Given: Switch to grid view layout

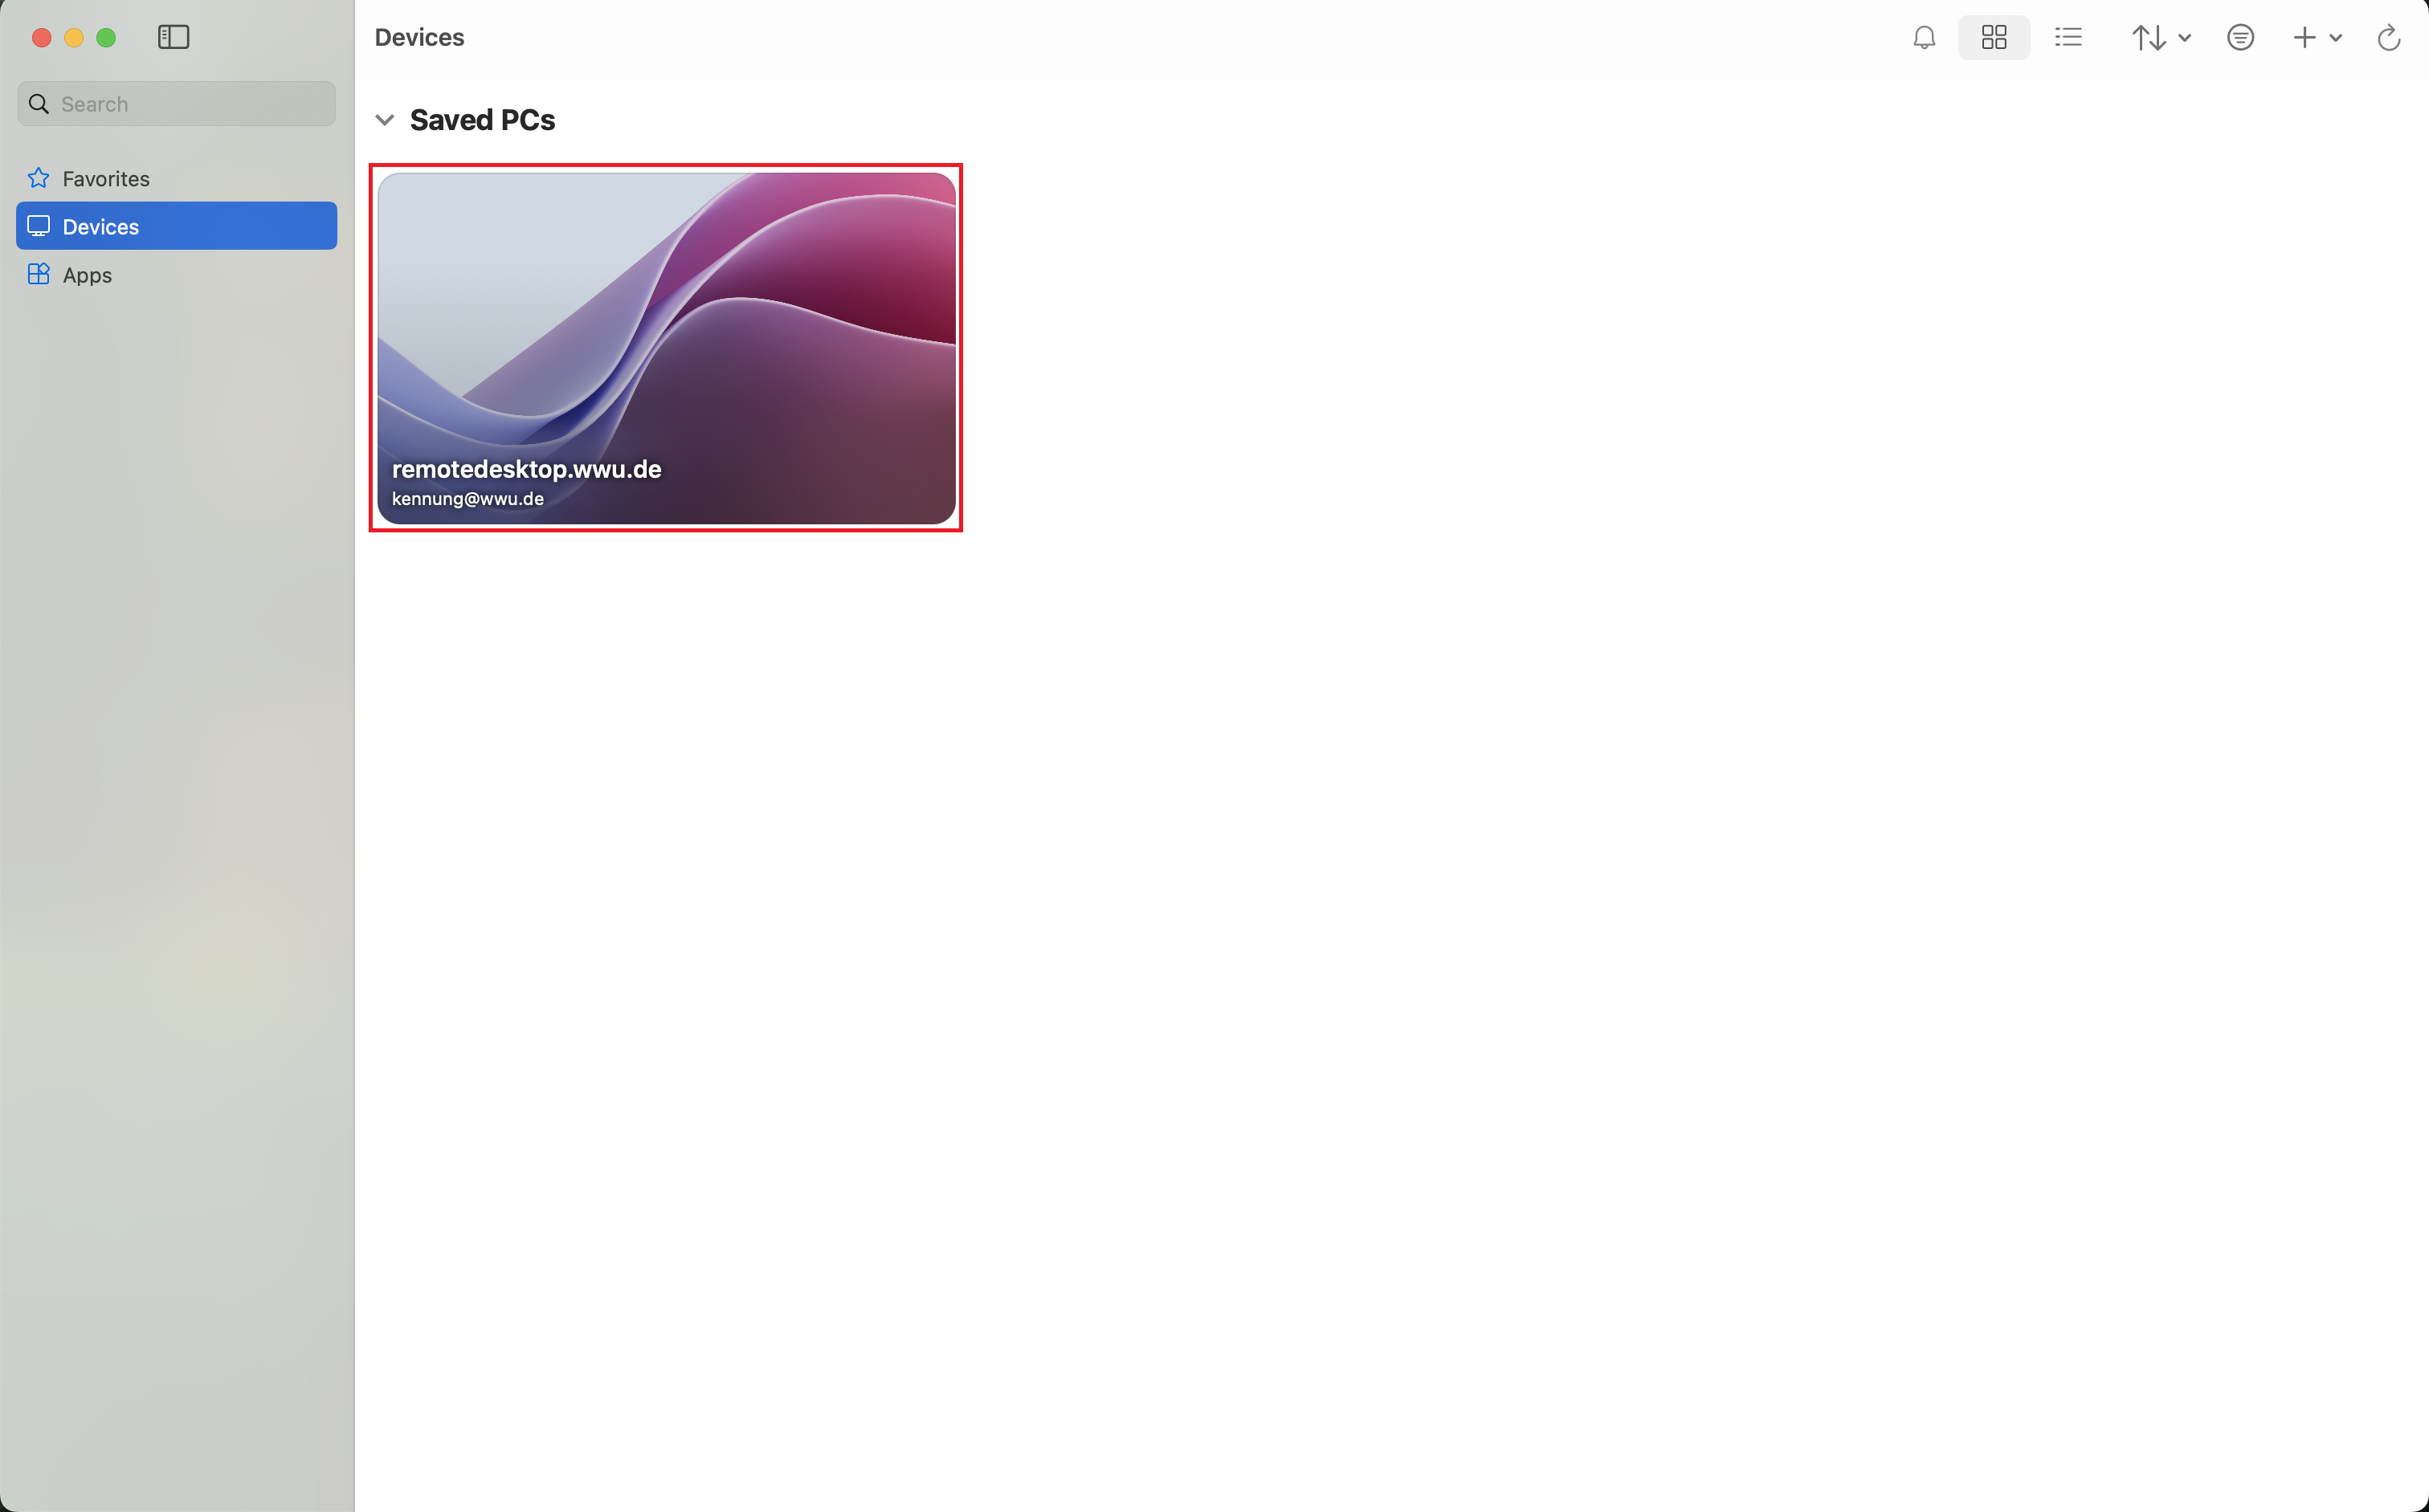Looking at the screenshot, I should (x=1993, y=38).
